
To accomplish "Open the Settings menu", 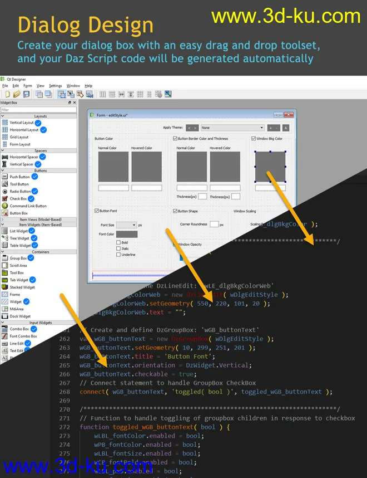I will pos(55,86).
